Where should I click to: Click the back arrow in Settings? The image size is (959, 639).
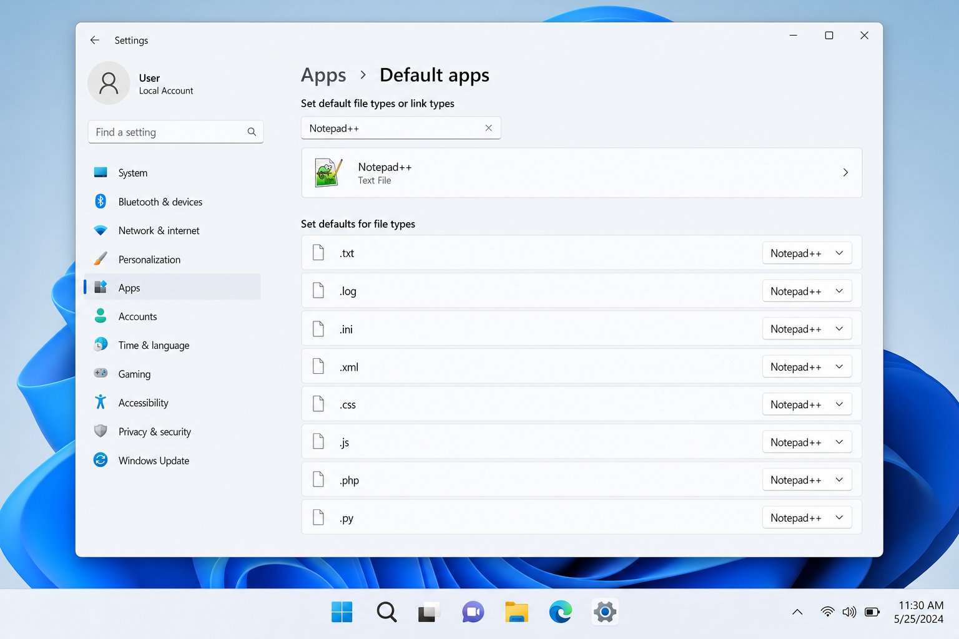coord(95,40)
